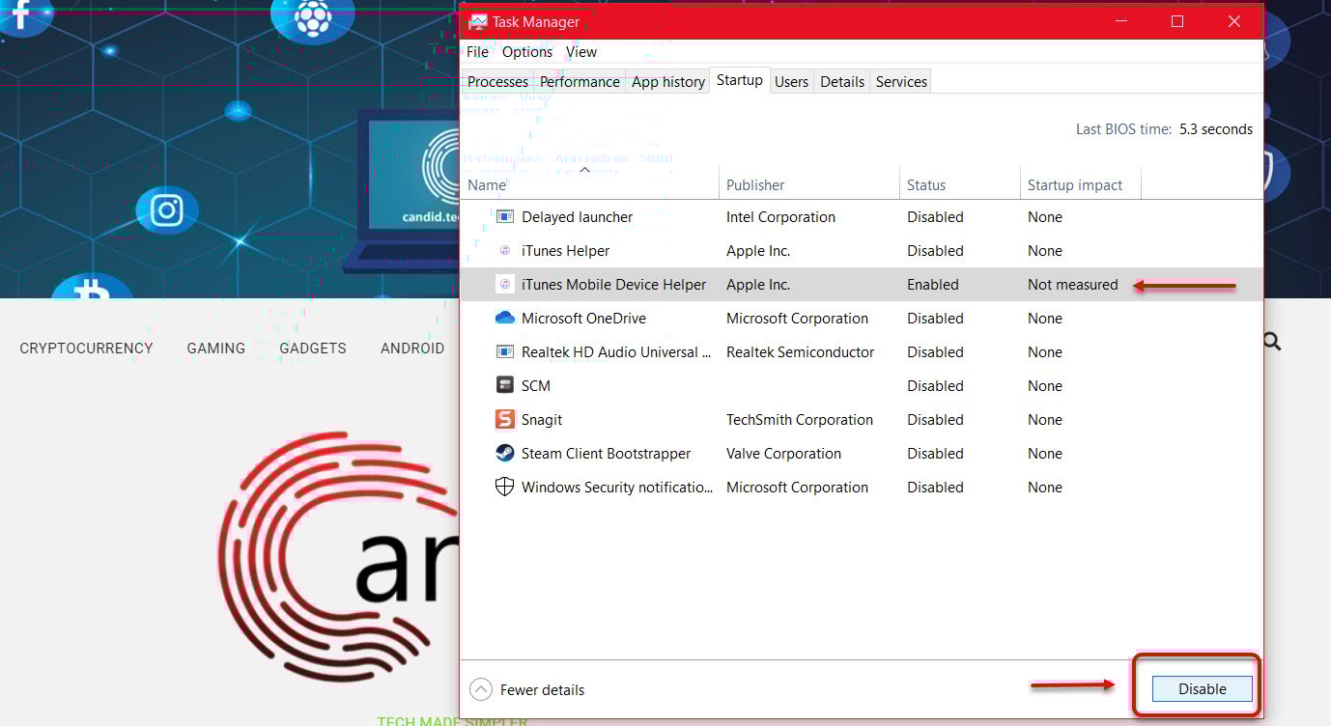Viewport: 1331px width, 726px height.
Task: Click the Microsoft OneDrive cloud icon
Action: click(x=504, y=318)
